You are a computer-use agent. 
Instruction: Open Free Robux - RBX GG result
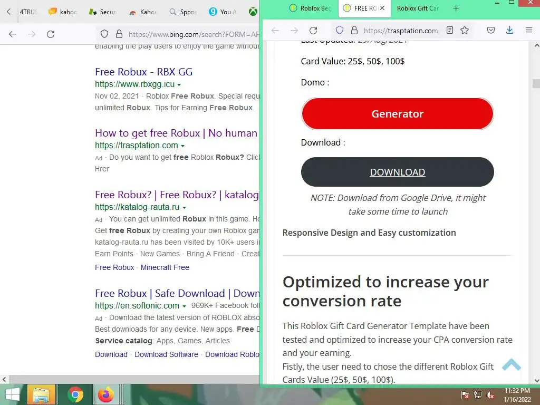[x=143, y=72]
